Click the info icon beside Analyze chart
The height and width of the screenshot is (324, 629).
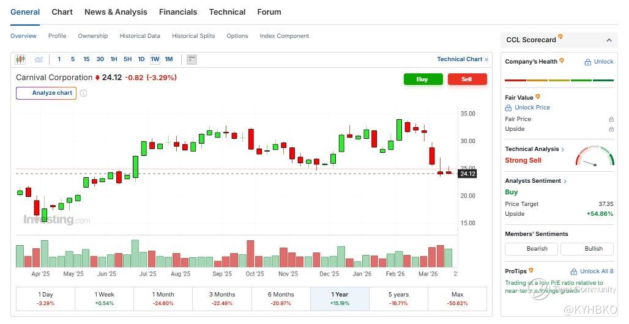[x=83, y=94]
